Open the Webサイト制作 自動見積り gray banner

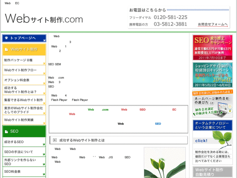coord(213,172)
